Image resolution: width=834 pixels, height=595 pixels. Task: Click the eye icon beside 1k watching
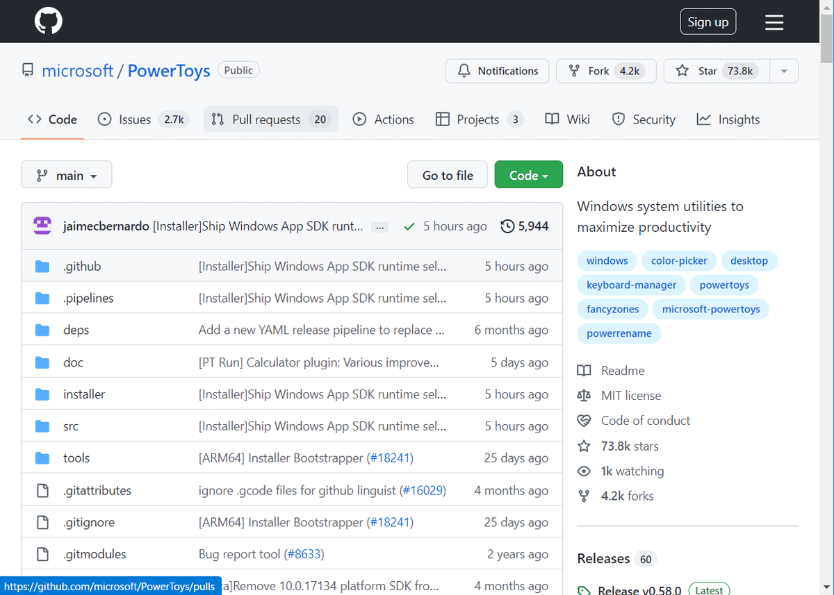click(x=584, y=471)
